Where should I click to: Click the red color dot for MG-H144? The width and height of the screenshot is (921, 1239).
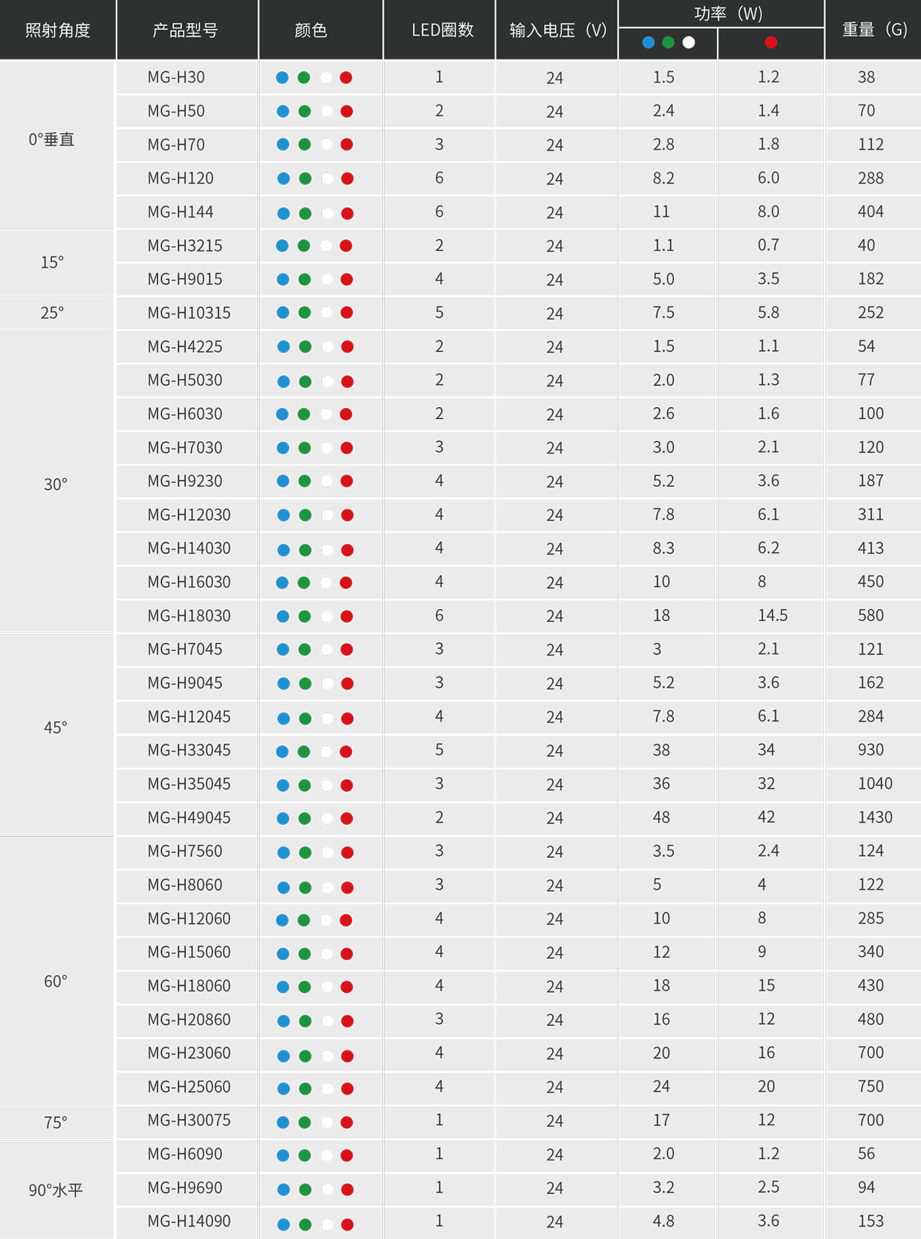(x=347, y=214)
